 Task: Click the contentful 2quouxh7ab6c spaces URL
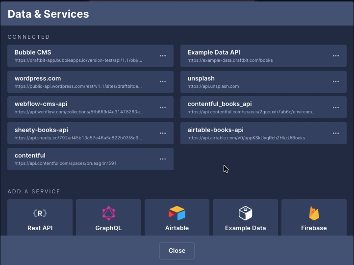(252, 112)
